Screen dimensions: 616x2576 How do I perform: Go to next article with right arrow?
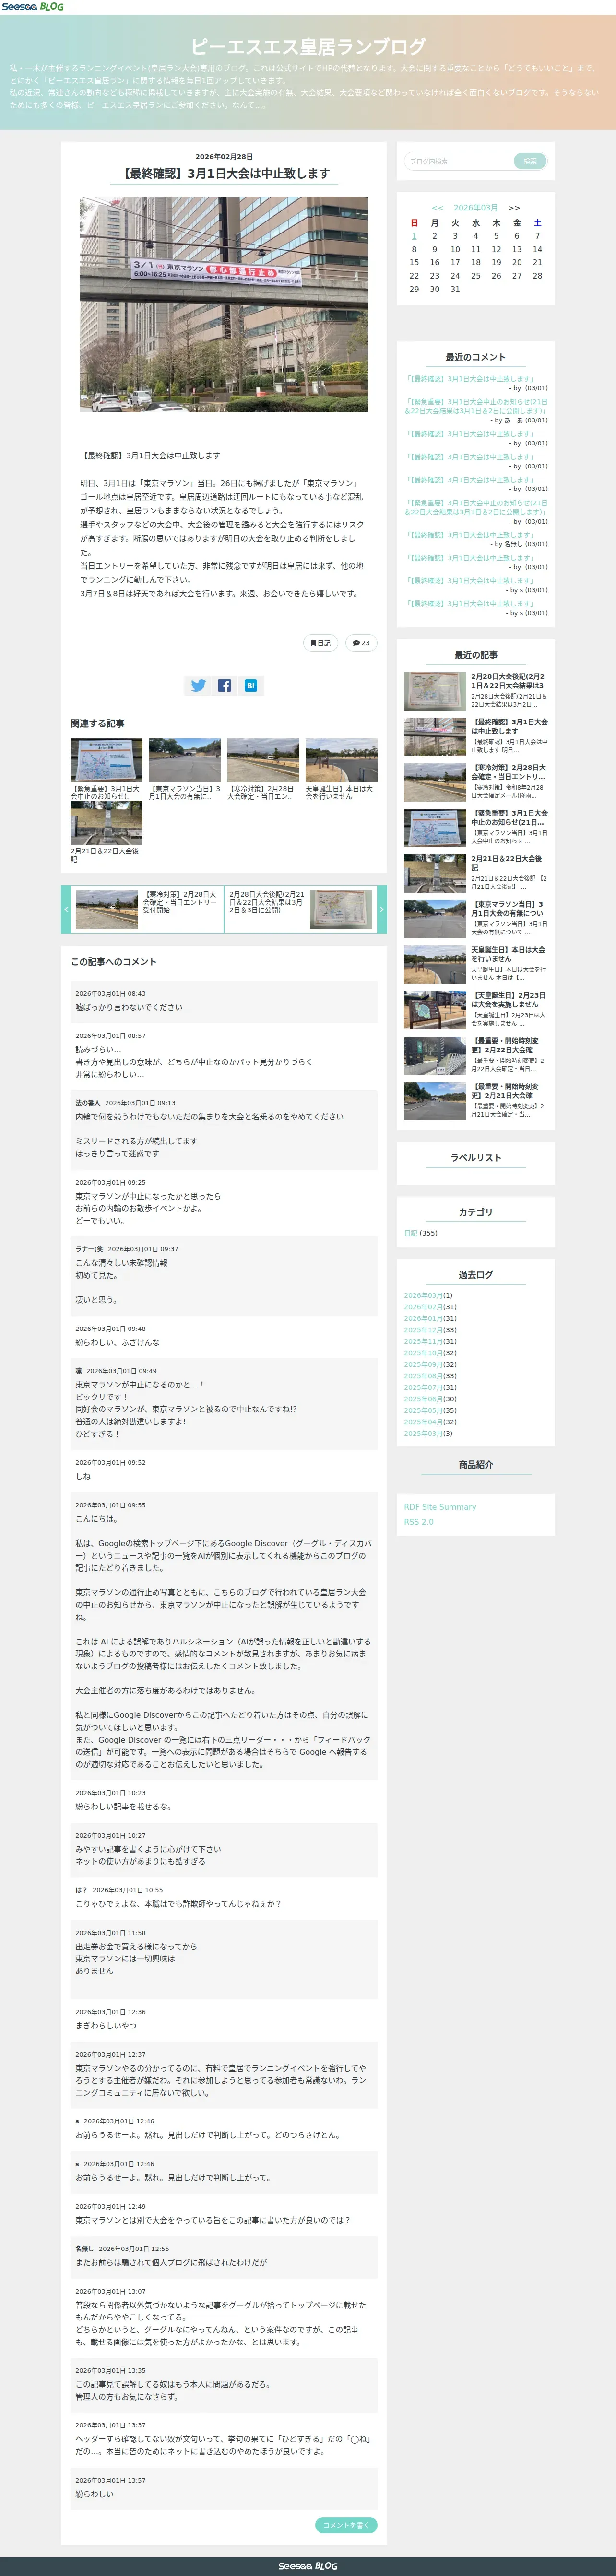click(381, 909)
